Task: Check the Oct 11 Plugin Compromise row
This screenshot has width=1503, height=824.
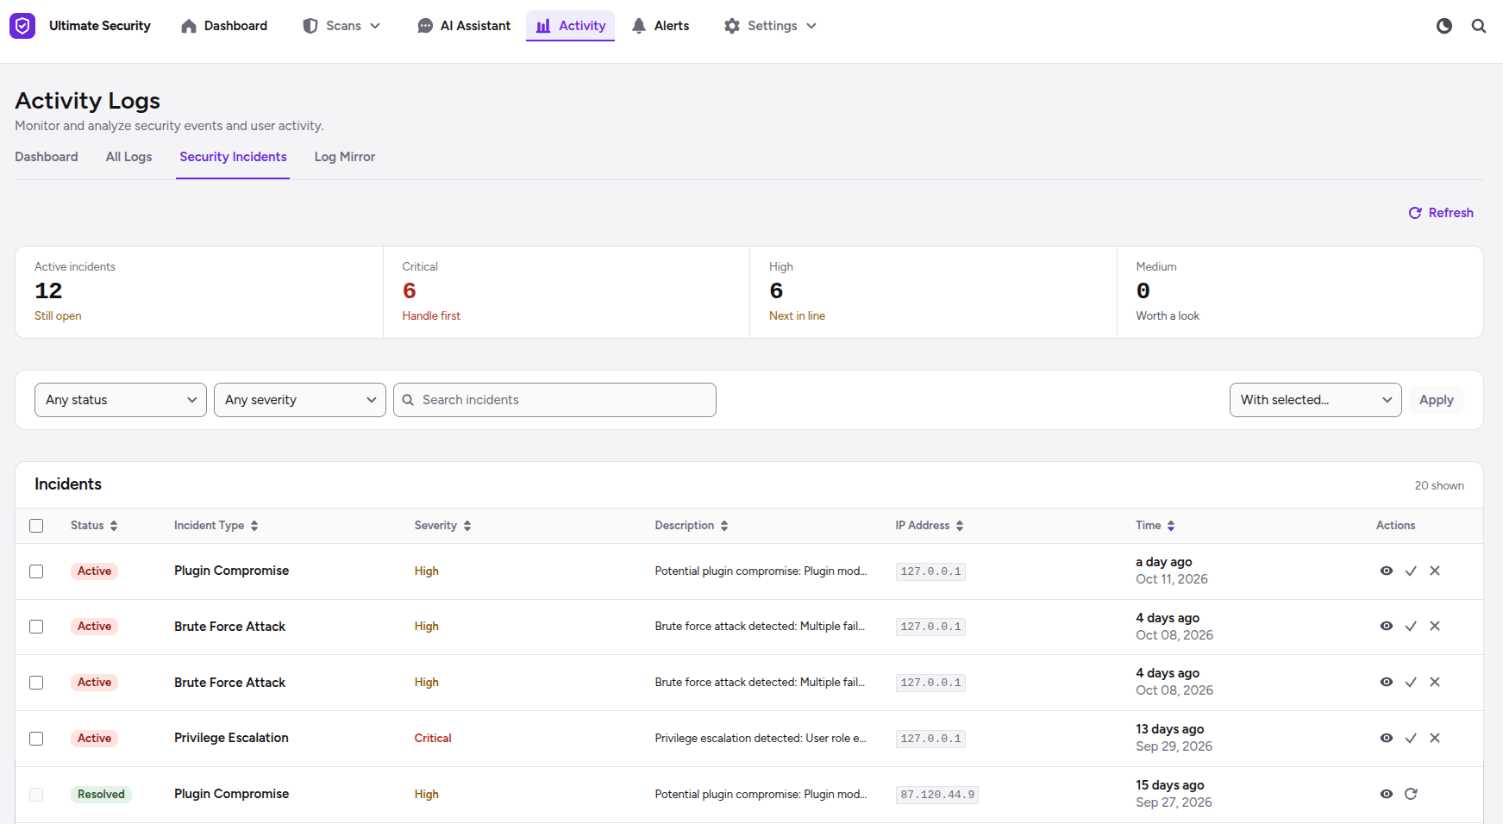Action: tap(36, 571)
